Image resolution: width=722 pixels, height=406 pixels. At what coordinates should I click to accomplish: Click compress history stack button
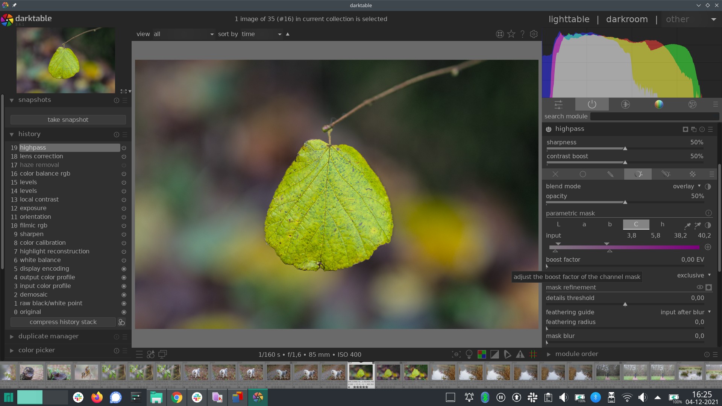[x=63, y=322]
